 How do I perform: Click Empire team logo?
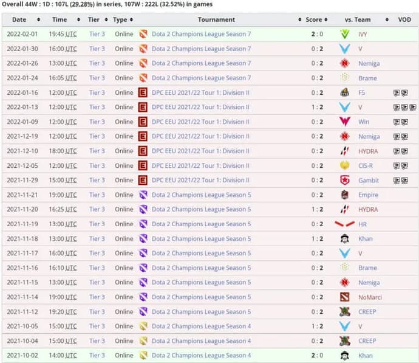coord(345,195)
